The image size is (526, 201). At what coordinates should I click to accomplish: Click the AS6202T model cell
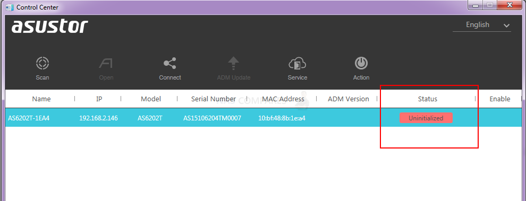point(150,118)
